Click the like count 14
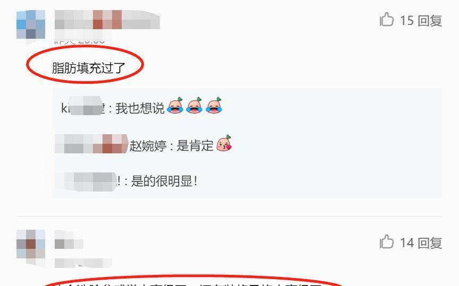Screen dimensions: 459x286 coord(406,243)
